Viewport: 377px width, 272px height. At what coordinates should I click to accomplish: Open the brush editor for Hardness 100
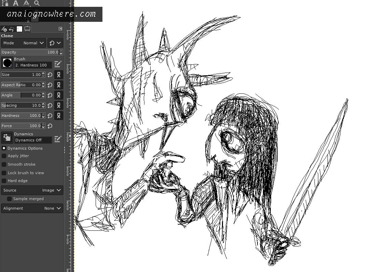58,64
